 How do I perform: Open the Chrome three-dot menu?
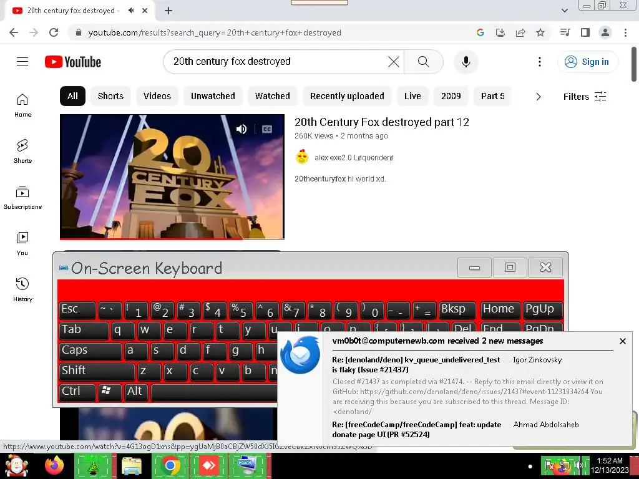click(625, 32)
